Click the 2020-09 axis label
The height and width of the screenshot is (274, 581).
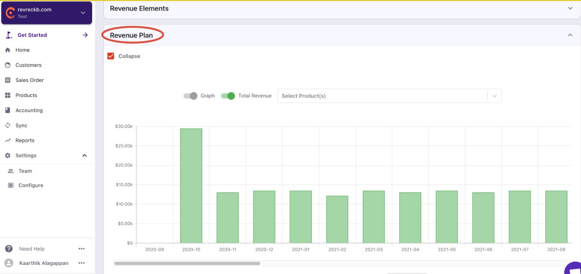(x=154, y=250)
